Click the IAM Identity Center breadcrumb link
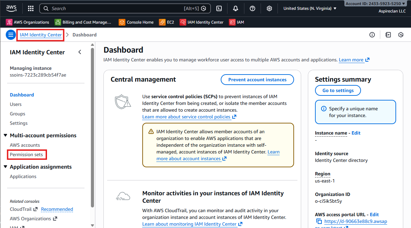Image resolution: width=411 pixels, height=228 pixels. [41, 35]
